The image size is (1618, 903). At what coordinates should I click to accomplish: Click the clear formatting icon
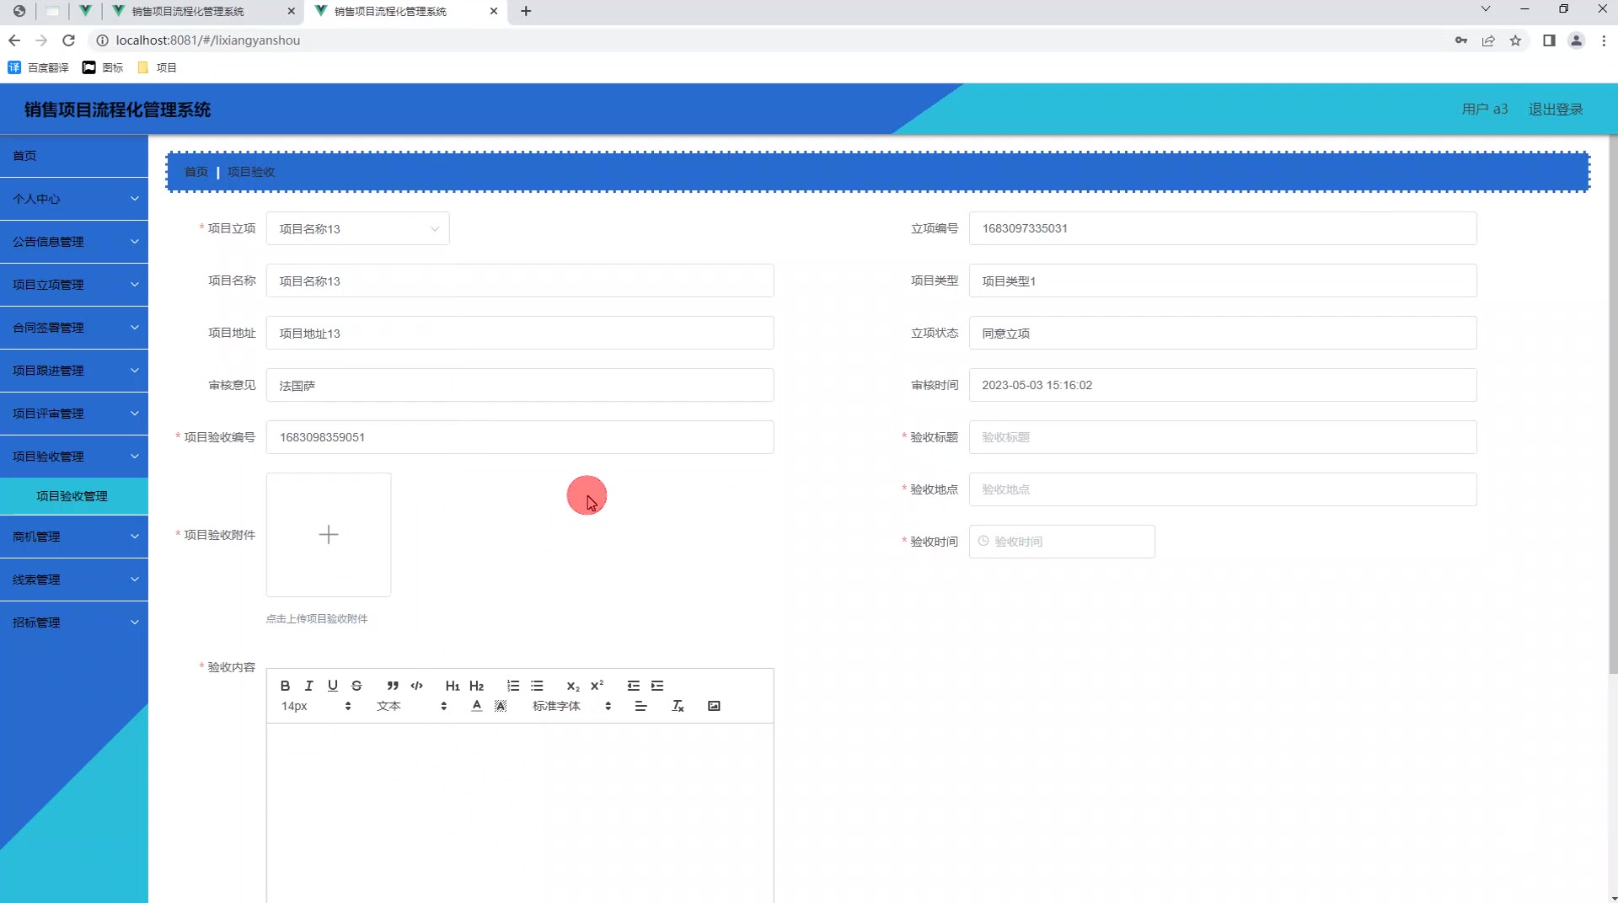(x=677, y=706)
